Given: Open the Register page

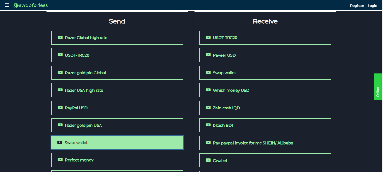Looking at the screenshot, I should pyautogui.click(x=357, y=5).
